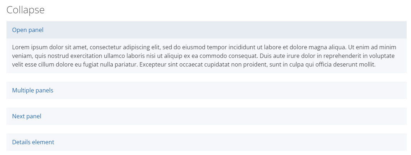Select the "Details element" link text
Viewport: 411px width, 155px height.
33,142
